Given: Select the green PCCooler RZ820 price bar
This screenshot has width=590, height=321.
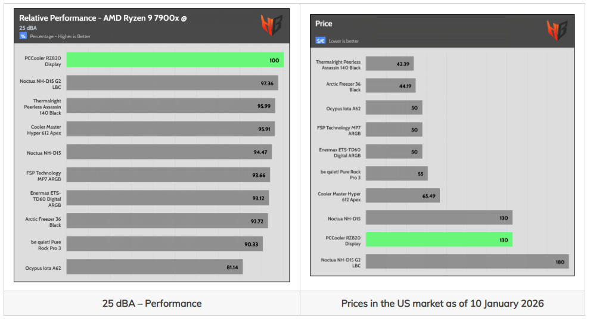Looking at the screenshot, I should pyautogui.click(x=439, y=240).
